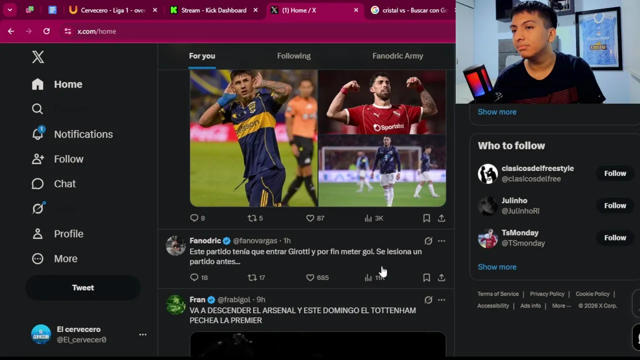Open Home in the left sidebar
Screen dimensions: 640x360
(x=57, y=84)
